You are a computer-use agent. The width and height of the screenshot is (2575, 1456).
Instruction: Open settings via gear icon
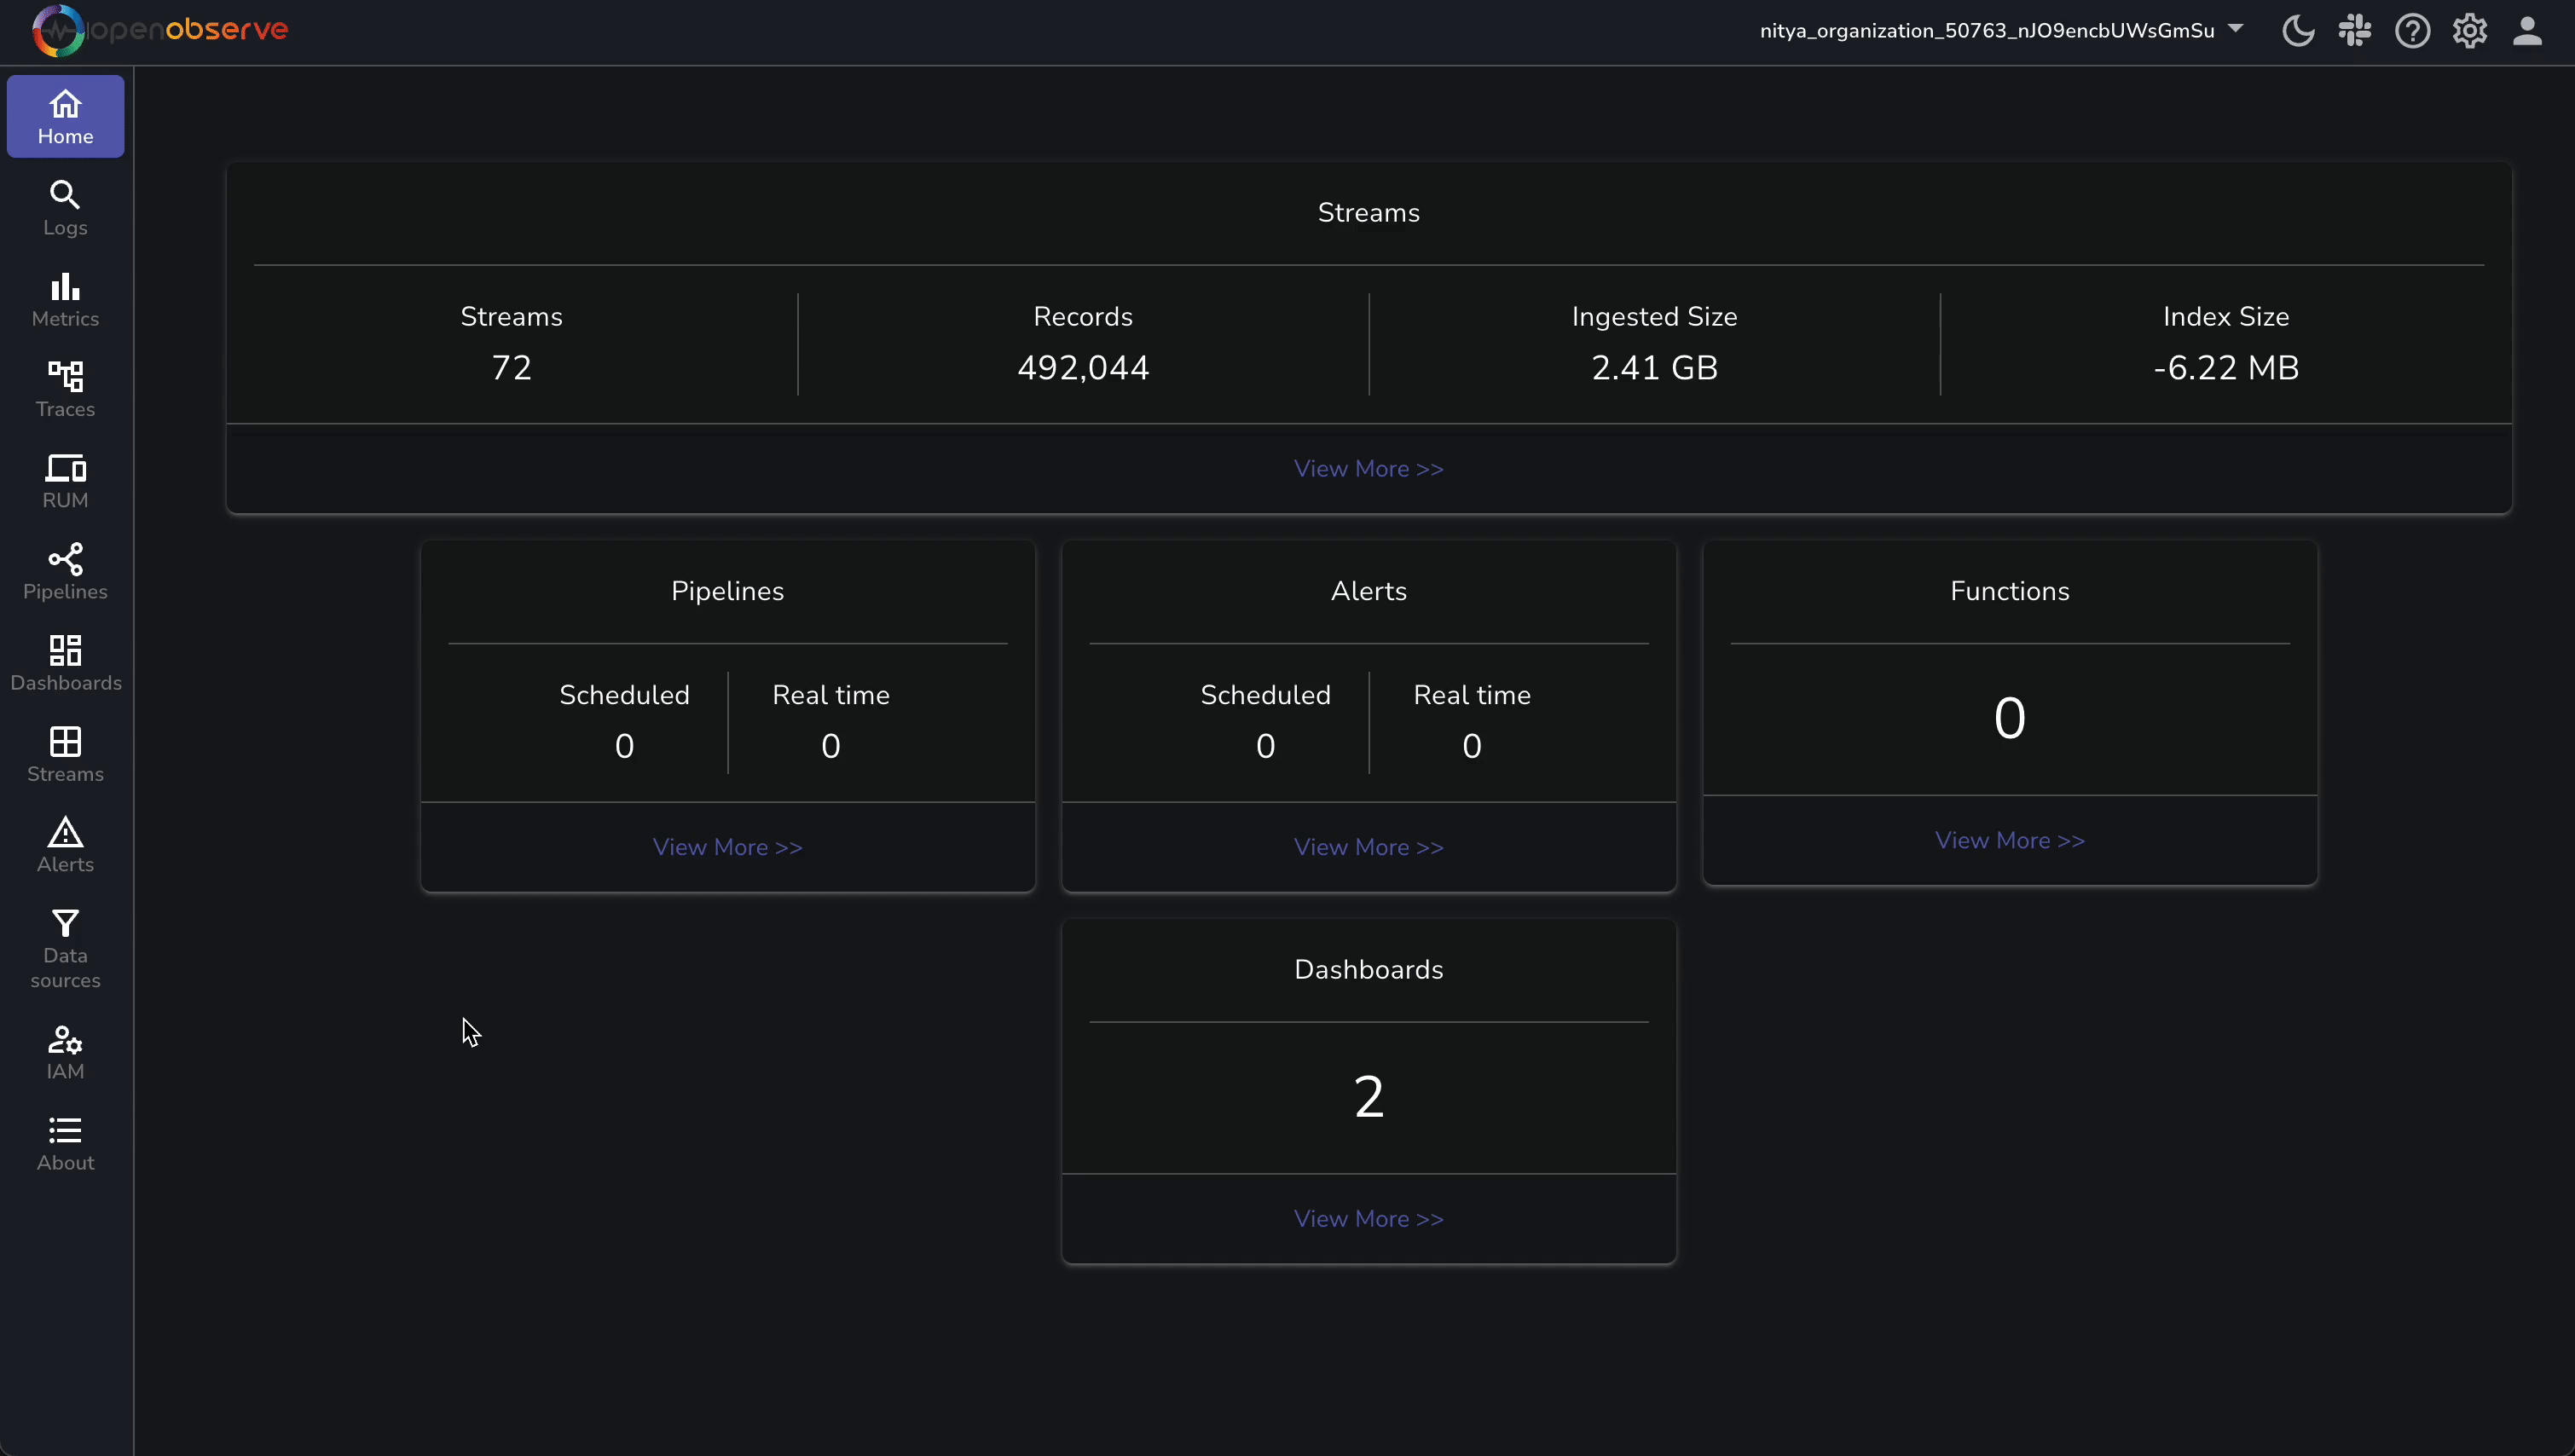[2469, 31]
